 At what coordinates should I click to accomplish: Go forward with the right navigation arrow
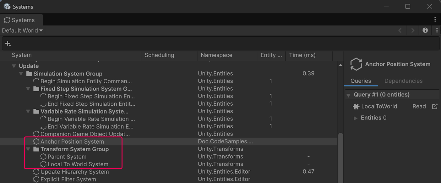point(412,30)
